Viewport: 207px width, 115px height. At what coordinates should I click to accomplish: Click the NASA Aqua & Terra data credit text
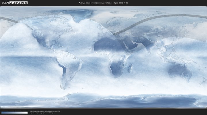tap(45, 111)
